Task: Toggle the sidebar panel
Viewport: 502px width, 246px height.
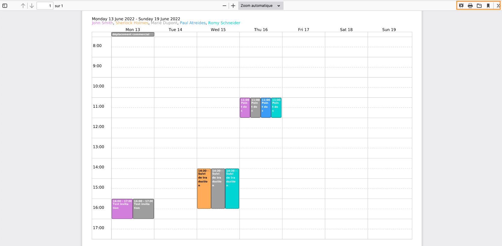Action: 5,6
